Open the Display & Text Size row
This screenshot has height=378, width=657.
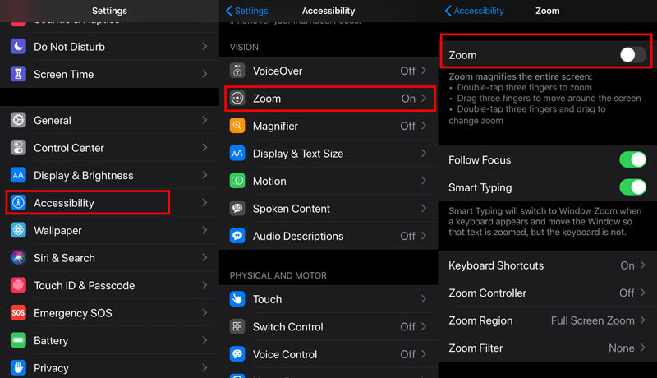pos(328,154)
